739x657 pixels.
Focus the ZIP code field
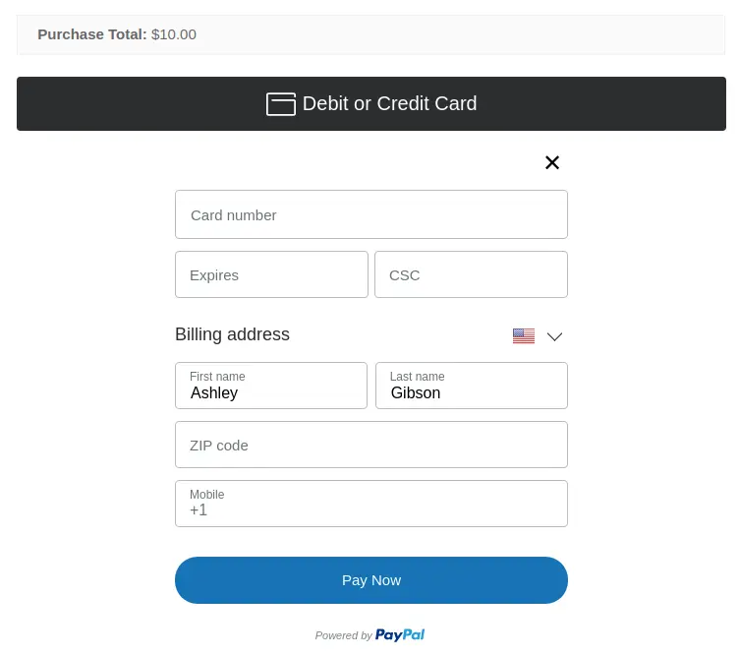[370, 445]
